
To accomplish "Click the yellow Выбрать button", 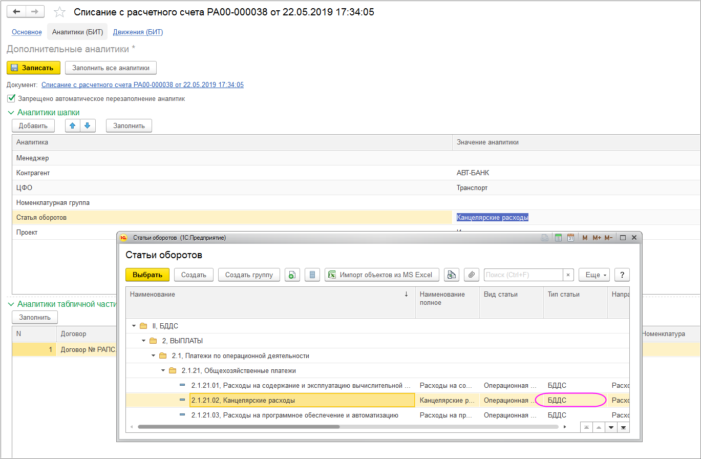I will [147, 275].
